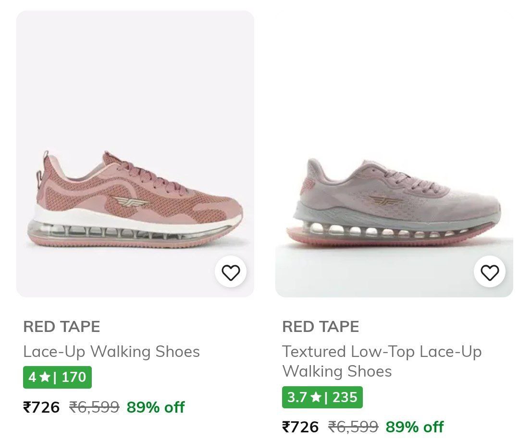Click struck-through ₹6,599 on the pink shoe card
This screenshot has width=519, height=441.
point(94,407)
